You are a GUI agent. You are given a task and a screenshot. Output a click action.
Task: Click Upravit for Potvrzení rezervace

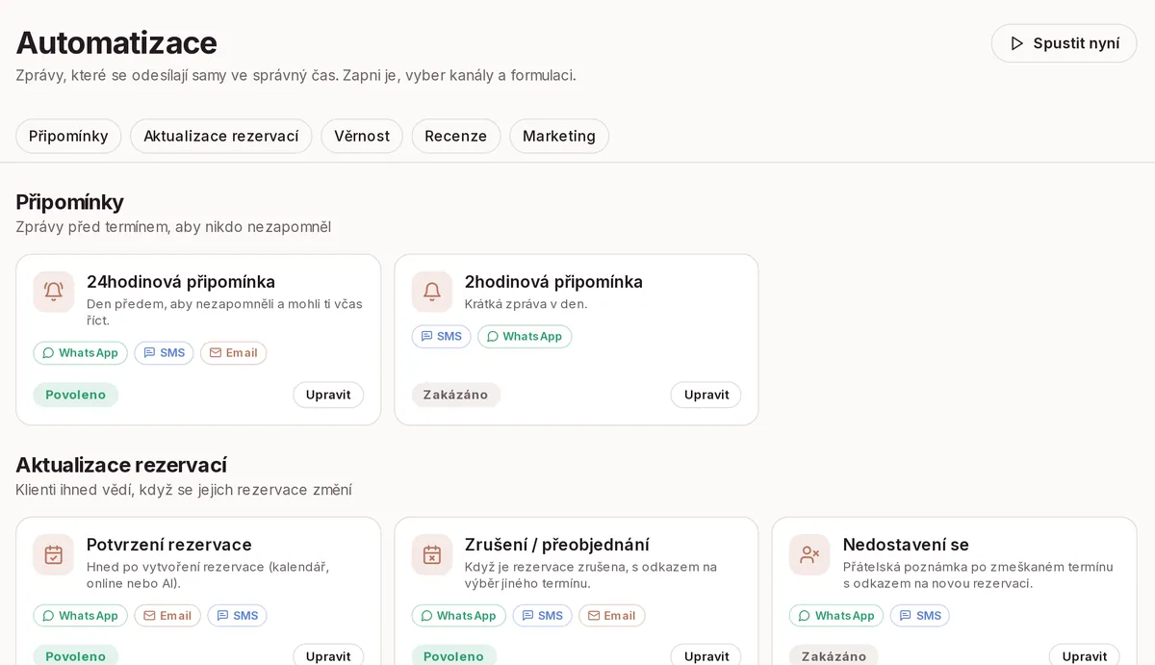click(328, 655)
